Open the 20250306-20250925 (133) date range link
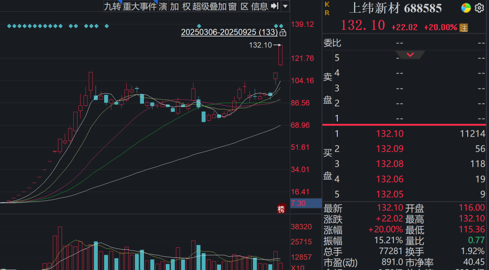 229,32
